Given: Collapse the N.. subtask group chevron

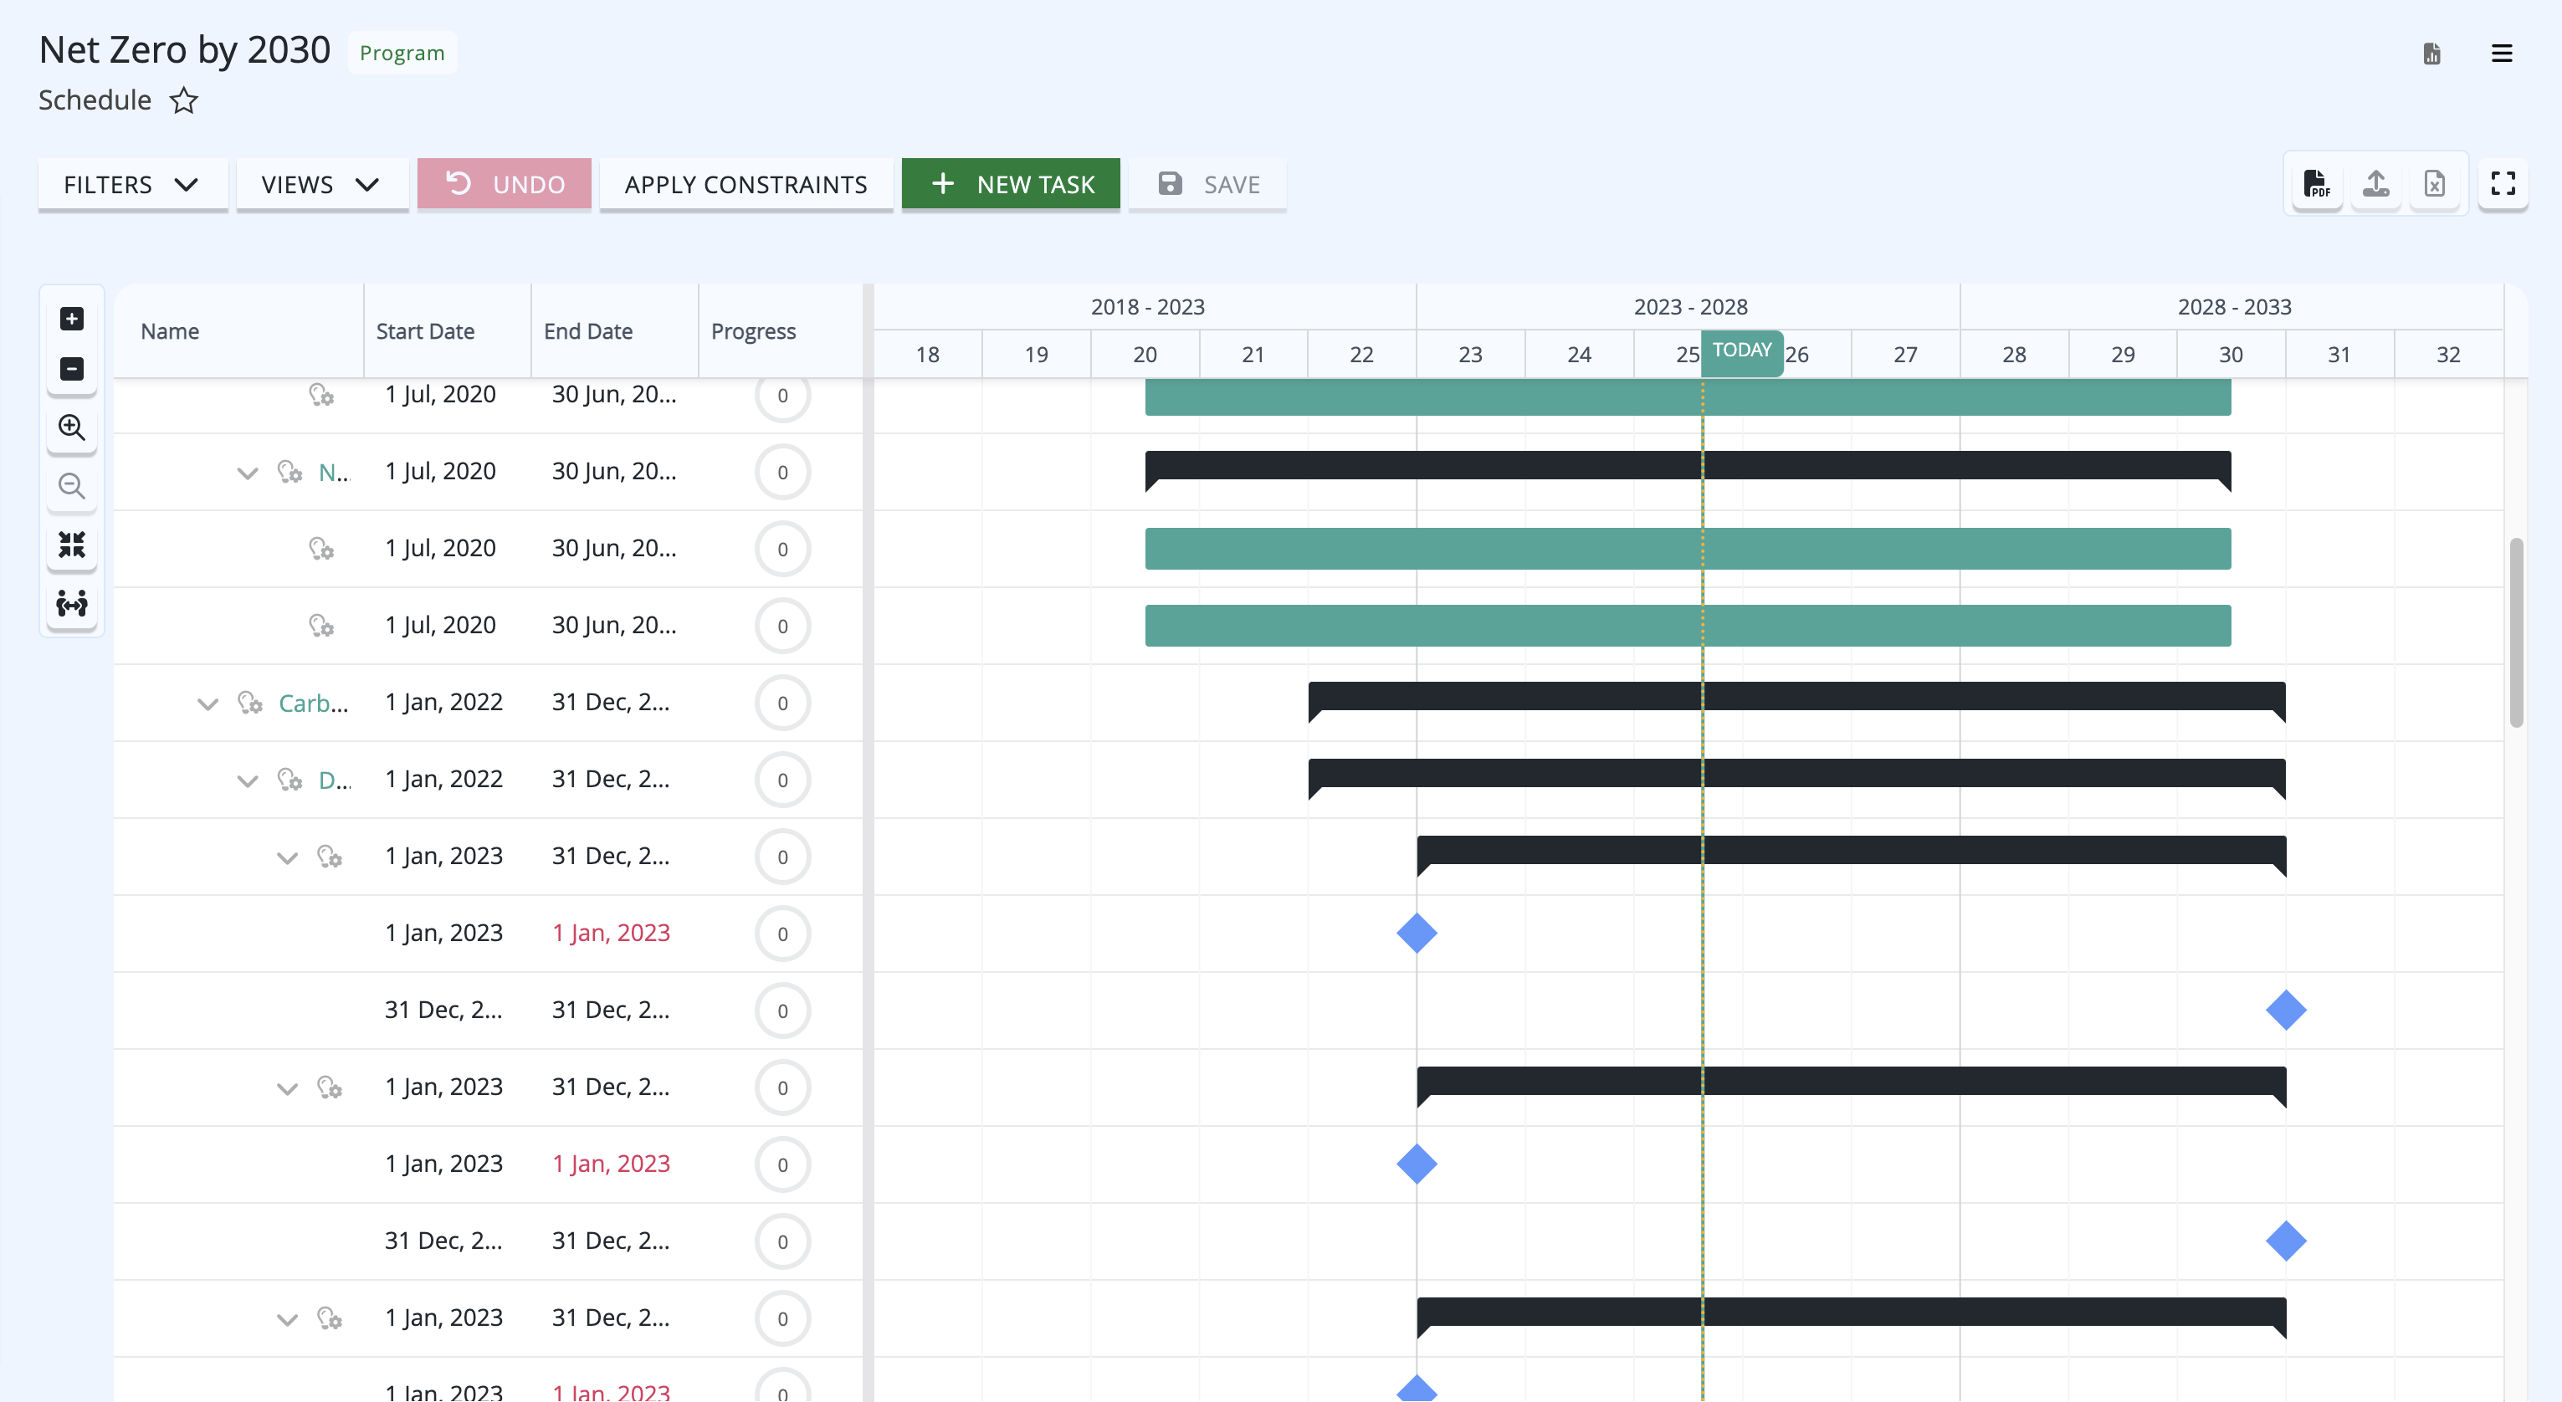Looking at the screenshot, I should [x=247, y=473].
